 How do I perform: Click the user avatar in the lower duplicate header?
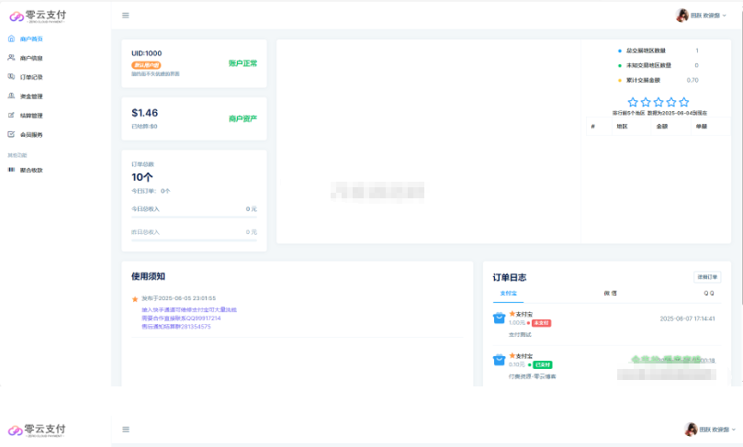click(691, 430)
